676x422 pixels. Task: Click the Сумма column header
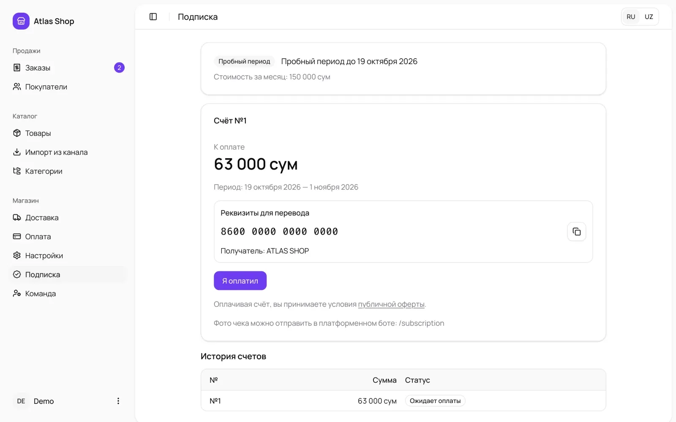384,380
